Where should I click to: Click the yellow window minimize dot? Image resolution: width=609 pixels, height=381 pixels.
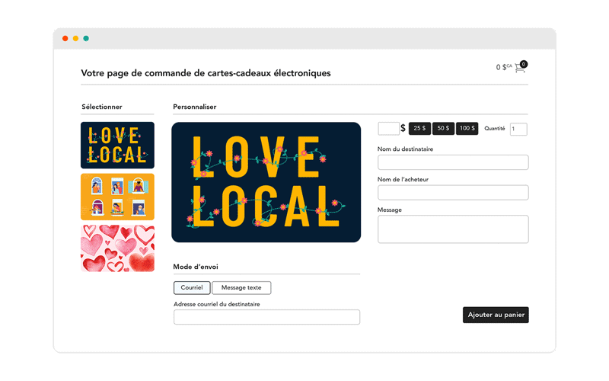(x=75, y=38)
